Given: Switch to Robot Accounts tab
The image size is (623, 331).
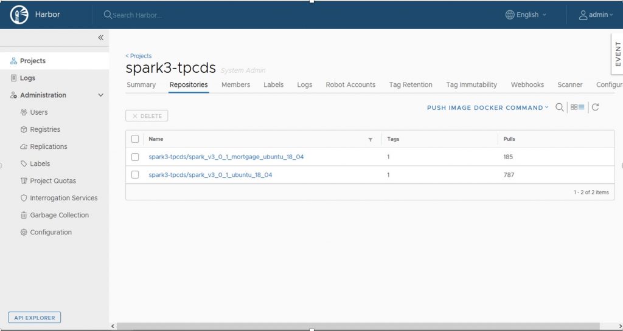Looking at the screenshot, I should coord(350,85).
